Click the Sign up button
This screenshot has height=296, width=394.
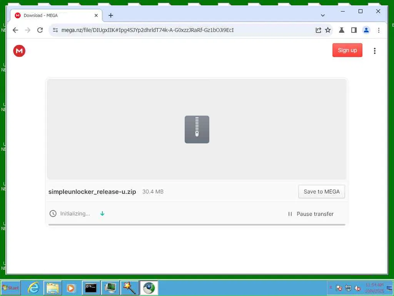click(347, 50)
